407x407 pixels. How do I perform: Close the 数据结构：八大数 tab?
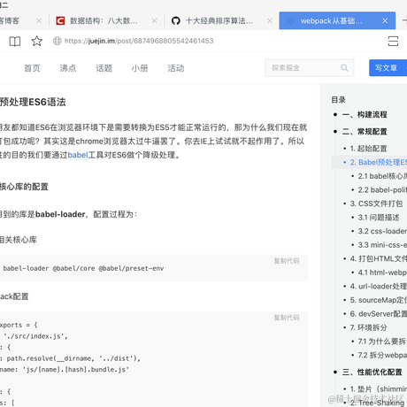point(154,20)
